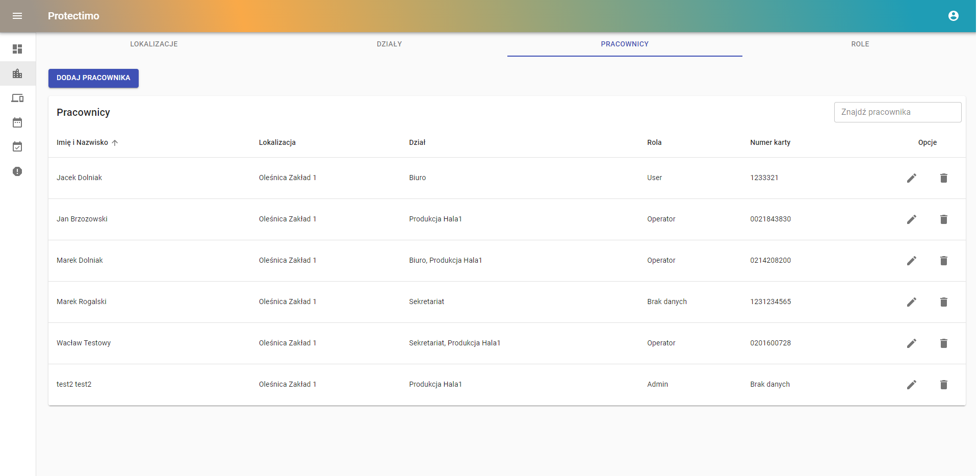This screenshot has height=476, width=978.
Task: Edit employee Jacek Dolniak
Action: click(911, 178)
